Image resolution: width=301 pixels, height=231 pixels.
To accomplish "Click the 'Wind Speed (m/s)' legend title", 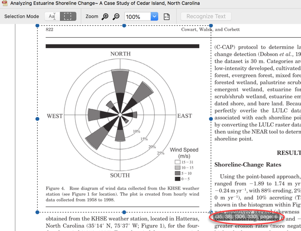I will pos(184,153).
